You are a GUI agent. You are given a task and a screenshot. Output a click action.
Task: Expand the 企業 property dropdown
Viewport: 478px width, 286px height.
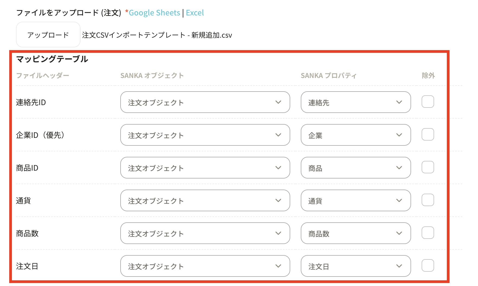(x=356, y=135)
